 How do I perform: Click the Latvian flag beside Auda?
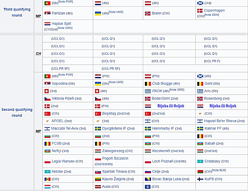pos(98,187)
